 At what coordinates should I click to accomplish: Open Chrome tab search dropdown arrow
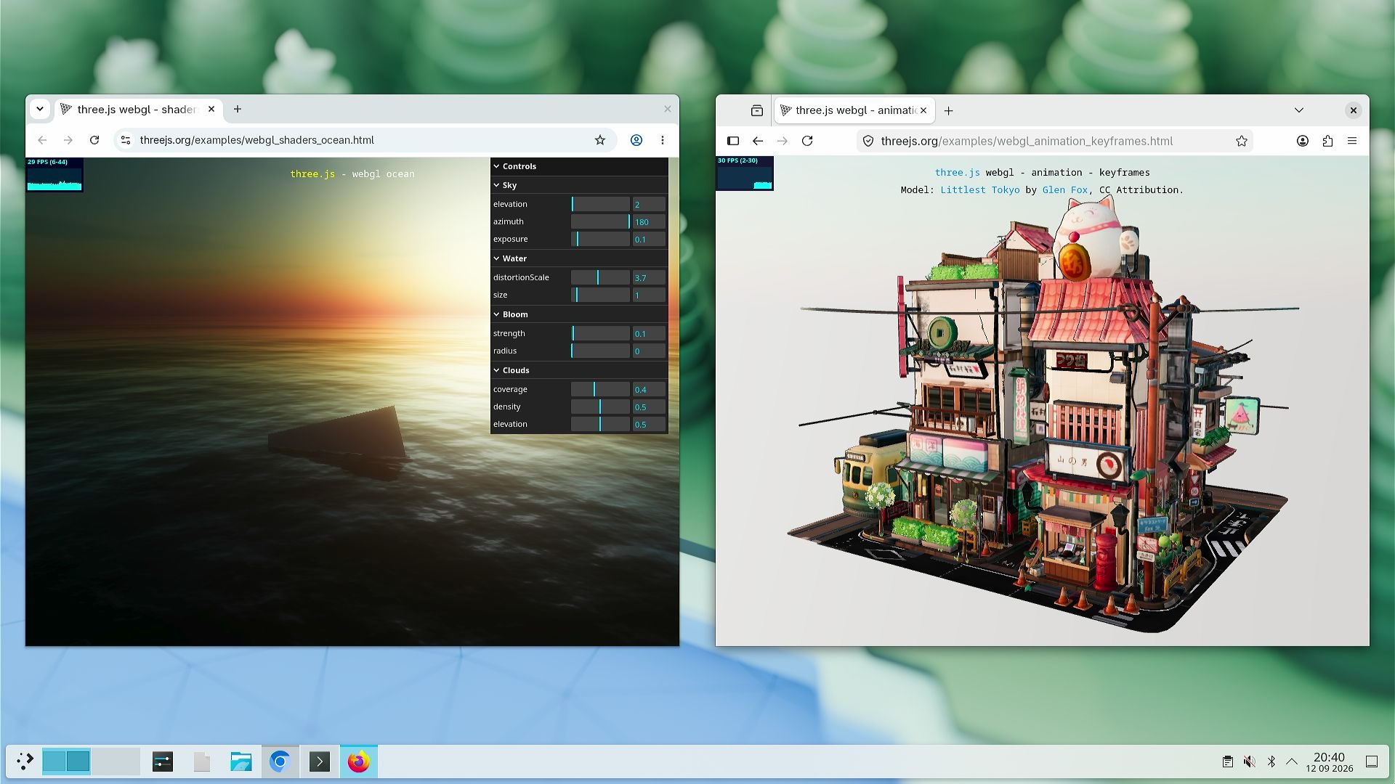pos(40,109)
